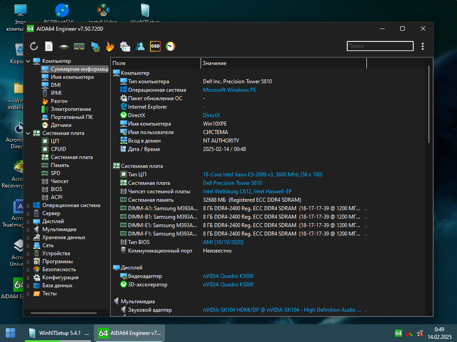
Task: Select SPD tree item
Action: pyautogui.click(x=55, y=173)
